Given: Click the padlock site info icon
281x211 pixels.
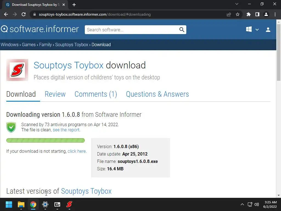Looking at the screenshot, I should click(35, 14).
